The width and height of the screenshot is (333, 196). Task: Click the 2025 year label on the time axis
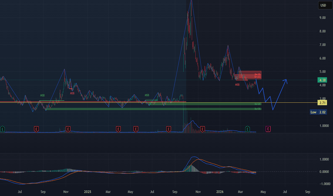[x=88, y=192]
